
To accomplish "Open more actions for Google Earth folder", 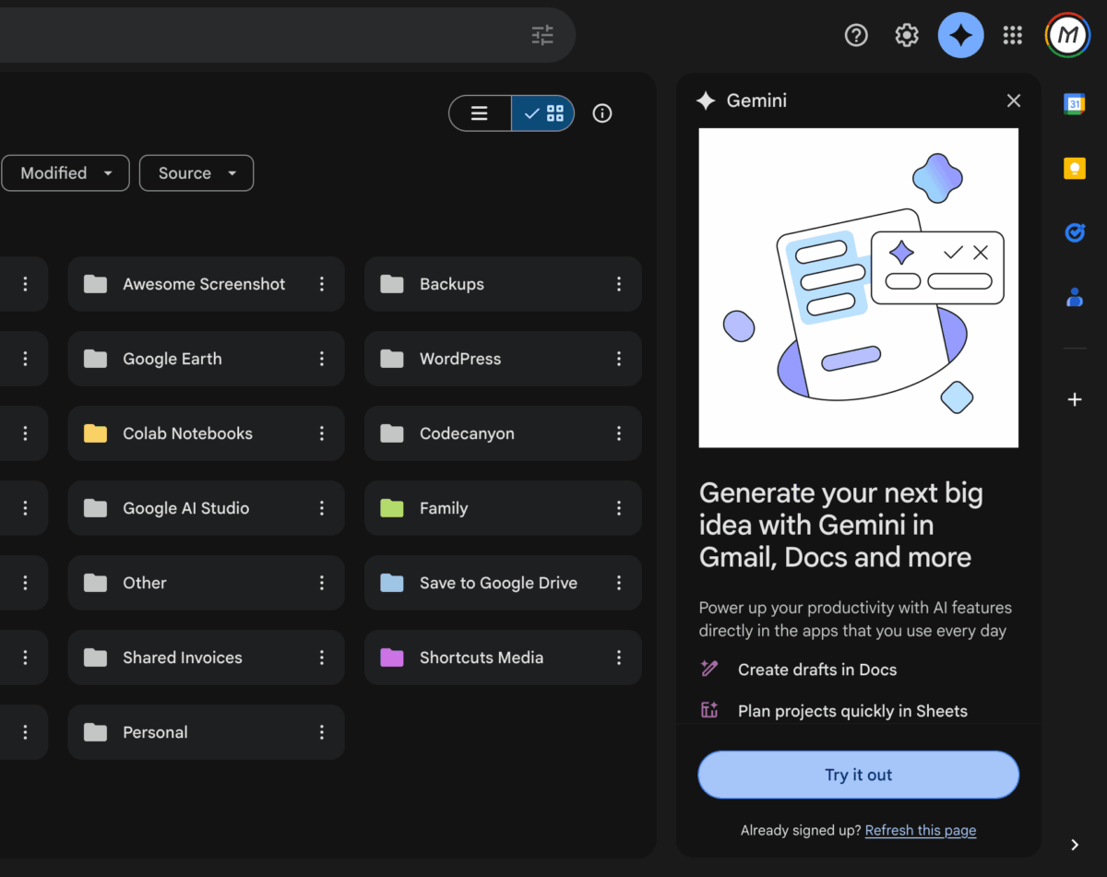I will click(x=322, y=359).
